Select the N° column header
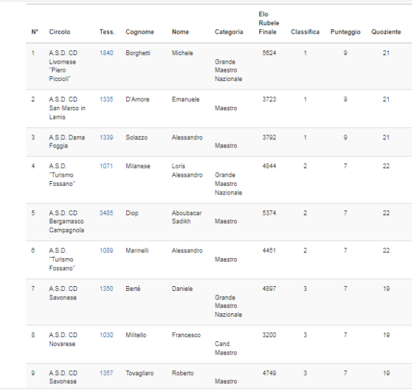Viewport: 412px width, 391px height. pyautogui.click(x=35, y=32)
